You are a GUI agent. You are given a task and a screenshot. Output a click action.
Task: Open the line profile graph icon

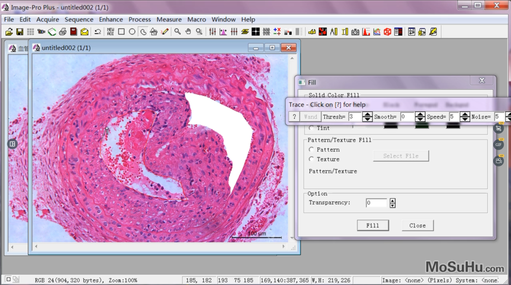(377, 32)
